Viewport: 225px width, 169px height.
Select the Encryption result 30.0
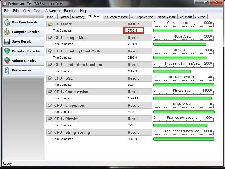[130, 112]
